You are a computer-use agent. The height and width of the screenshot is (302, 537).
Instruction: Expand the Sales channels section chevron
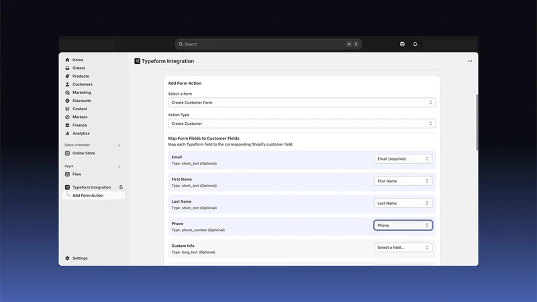(119, 146)
